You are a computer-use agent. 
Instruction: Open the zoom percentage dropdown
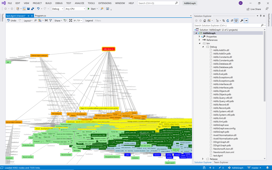tap(81, 20)
